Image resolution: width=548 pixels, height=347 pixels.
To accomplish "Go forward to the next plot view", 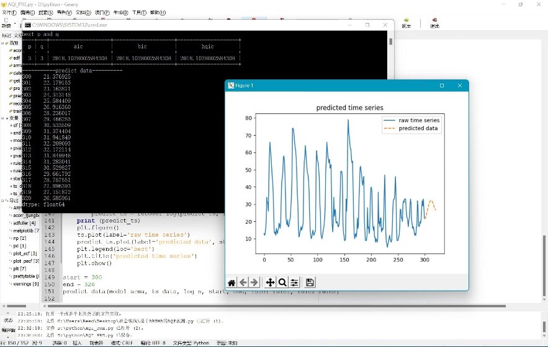I will (x=254, y=283).
